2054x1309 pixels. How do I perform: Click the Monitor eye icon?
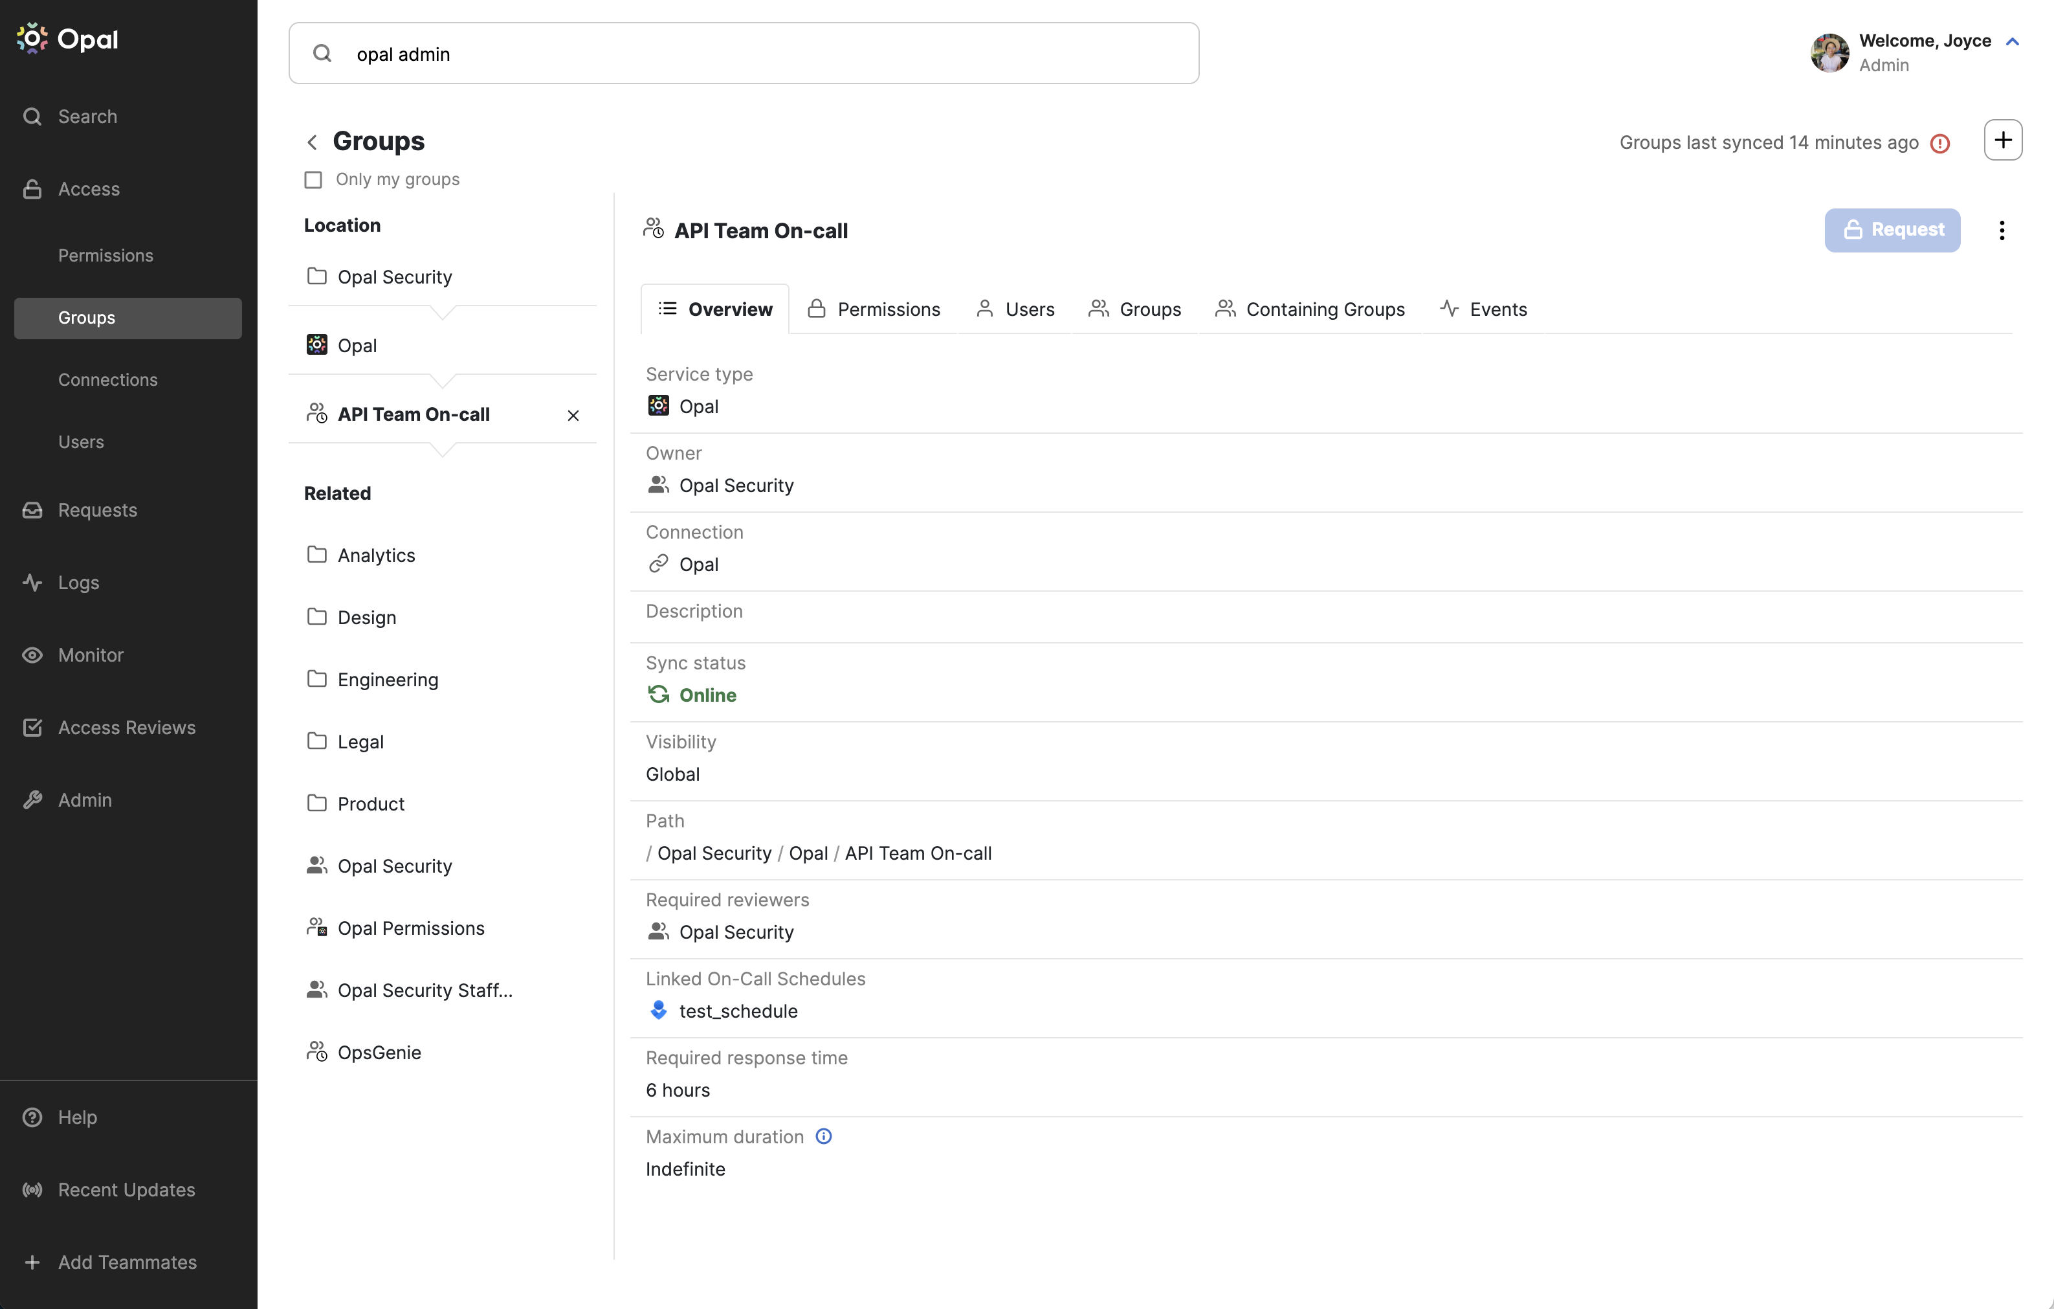pyautogui.click(x=32, y=654)
